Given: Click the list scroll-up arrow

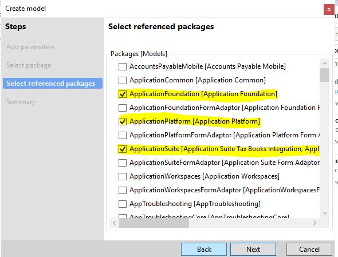Looking at the screenshot, I should (x=325, y=64).
